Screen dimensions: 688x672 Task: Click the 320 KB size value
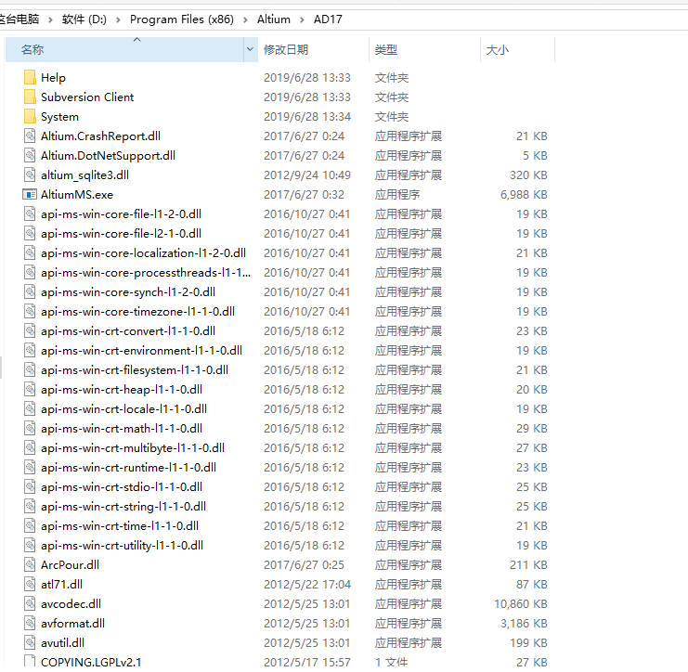[x=528, y=175]
